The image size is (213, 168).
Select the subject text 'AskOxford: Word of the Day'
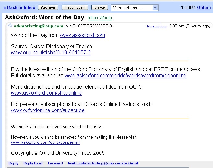coord(44,17)
